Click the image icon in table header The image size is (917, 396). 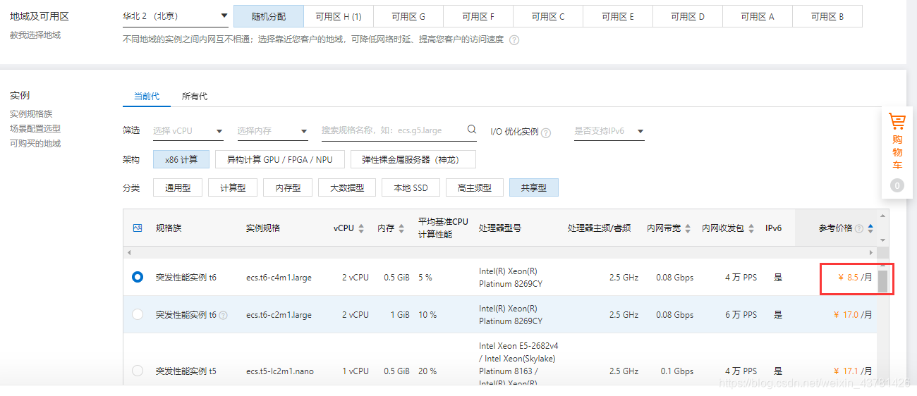[138, 228]
